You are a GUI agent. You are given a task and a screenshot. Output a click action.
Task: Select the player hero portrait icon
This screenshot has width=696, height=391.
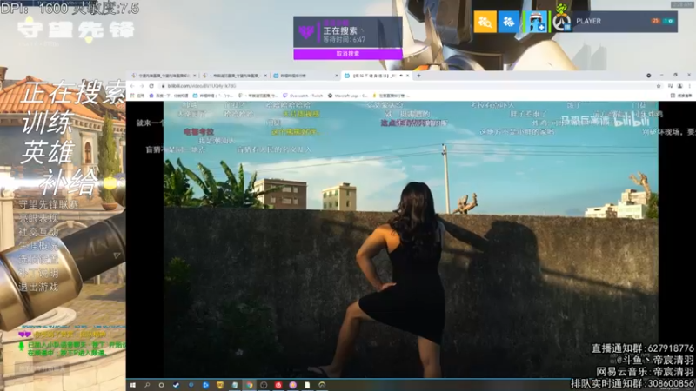[537, 21]
